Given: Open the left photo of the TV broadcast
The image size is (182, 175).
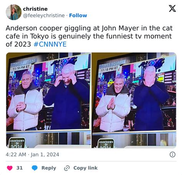Looking at the screenshot, I should click(48, 100).
